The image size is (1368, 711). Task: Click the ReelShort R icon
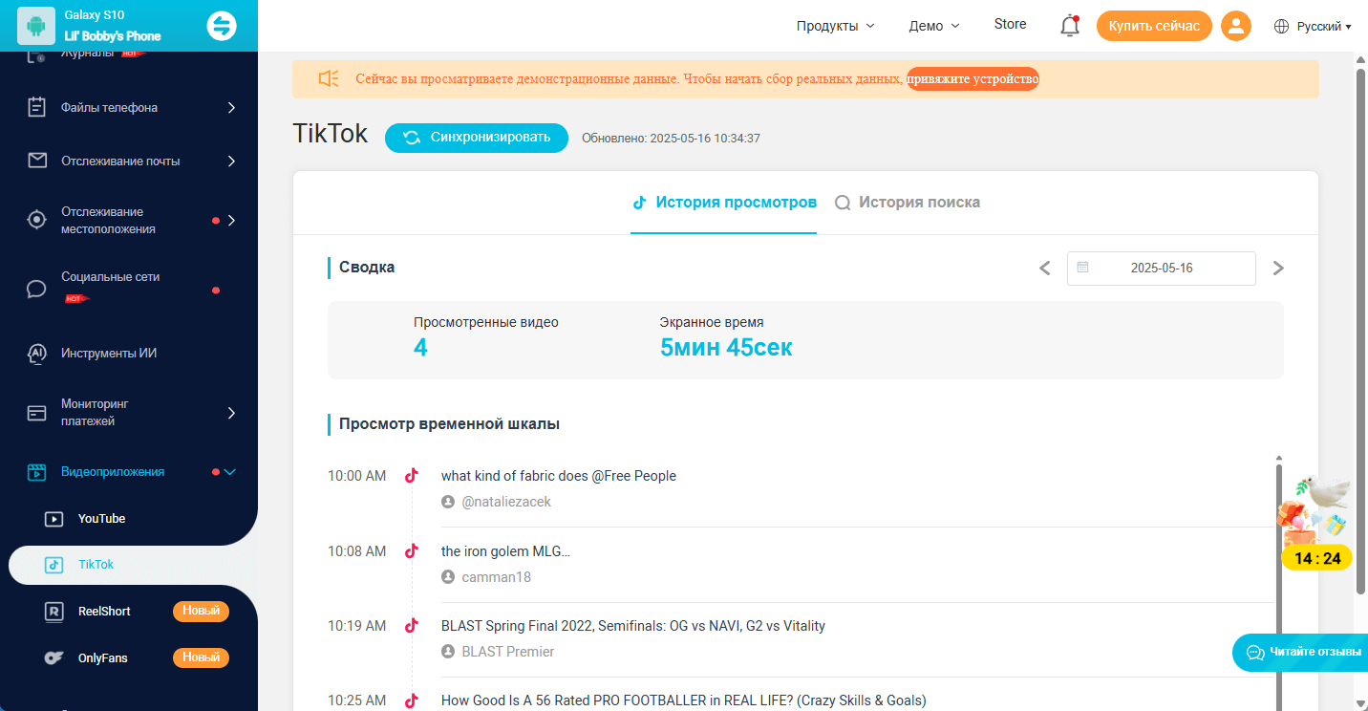click(x=54, y=612)
